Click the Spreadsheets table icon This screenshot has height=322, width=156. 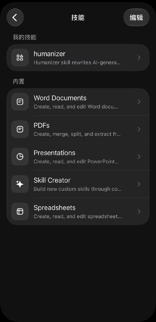coord(20,212)
